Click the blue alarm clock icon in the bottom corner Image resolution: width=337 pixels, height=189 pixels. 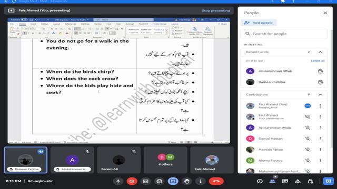coord(329,181)
